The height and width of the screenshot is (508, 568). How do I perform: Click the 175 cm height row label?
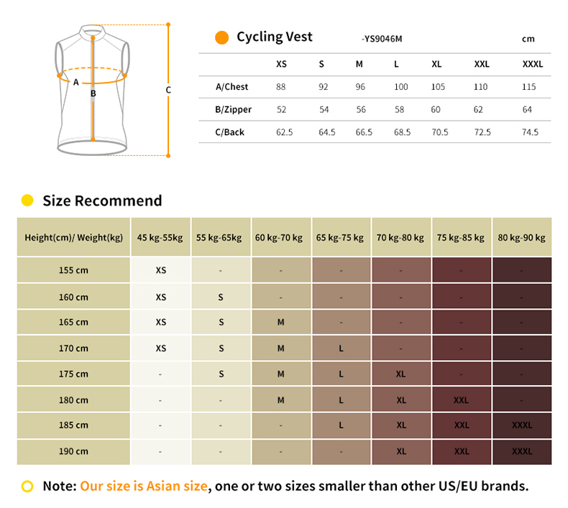click(x=73, y=374)
